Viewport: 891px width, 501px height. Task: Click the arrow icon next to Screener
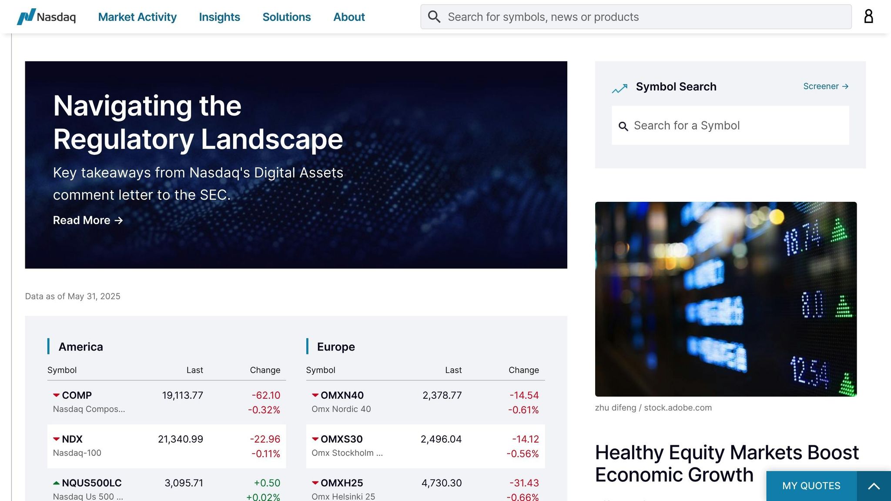846,86
